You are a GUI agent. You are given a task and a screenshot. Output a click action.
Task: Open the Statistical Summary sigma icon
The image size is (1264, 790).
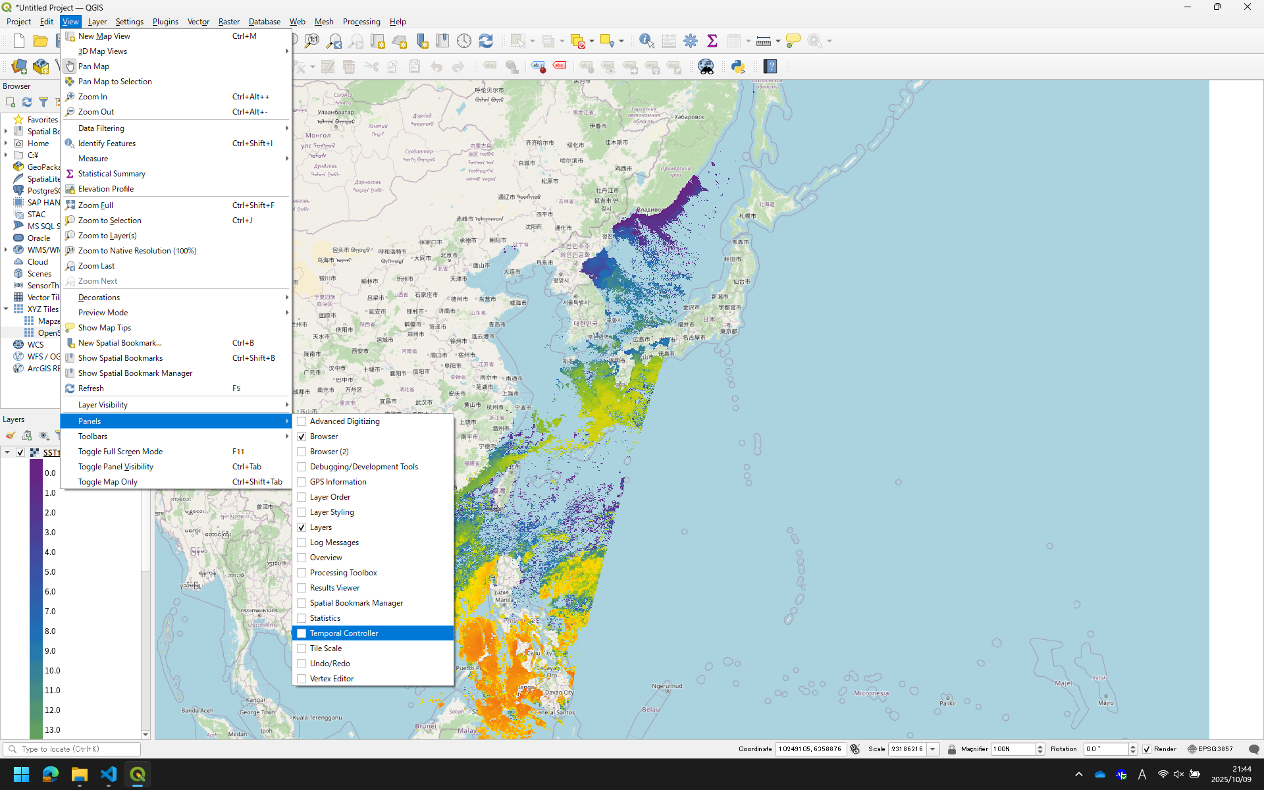712,41
